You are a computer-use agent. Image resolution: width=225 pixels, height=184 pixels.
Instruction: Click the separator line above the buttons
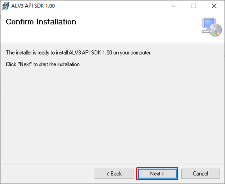pos(113,163)
